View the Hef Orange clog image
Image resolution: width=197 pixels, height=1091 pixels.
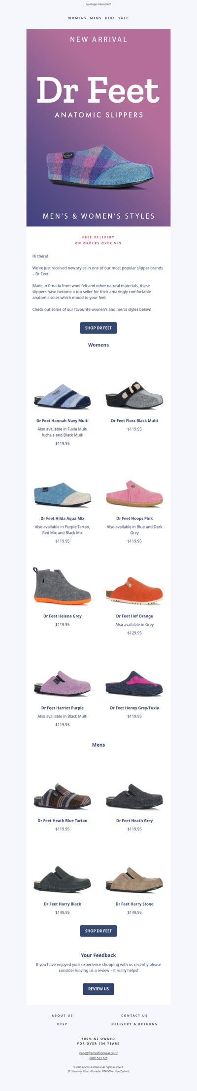point(134,591)
